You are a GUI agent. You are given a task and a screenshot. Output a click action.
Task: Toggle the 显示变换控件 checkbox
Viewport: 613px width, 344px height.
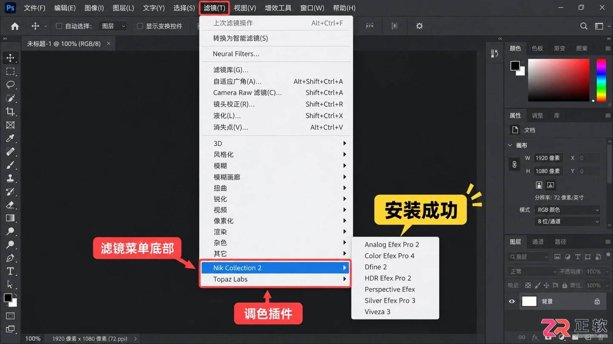pos(140,26)
